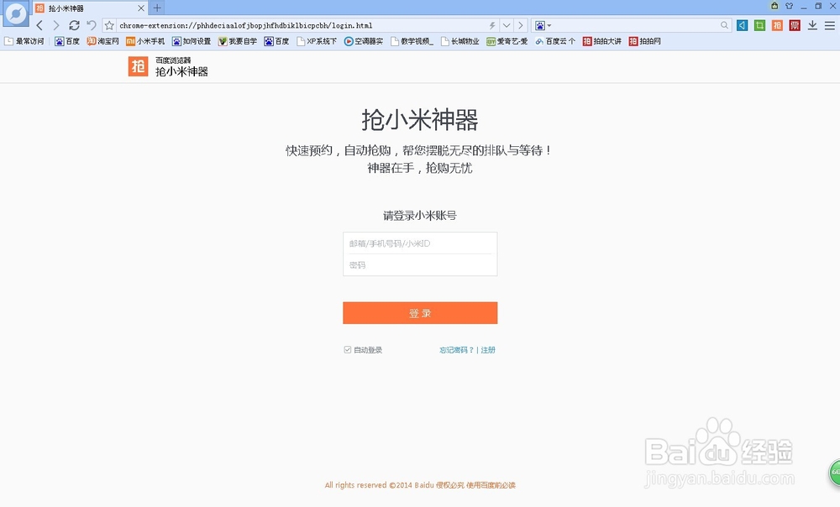This screenshot has width=840, height=507.
Task: Click the 使用百度前必读 footer link
Action: point(491,485)
